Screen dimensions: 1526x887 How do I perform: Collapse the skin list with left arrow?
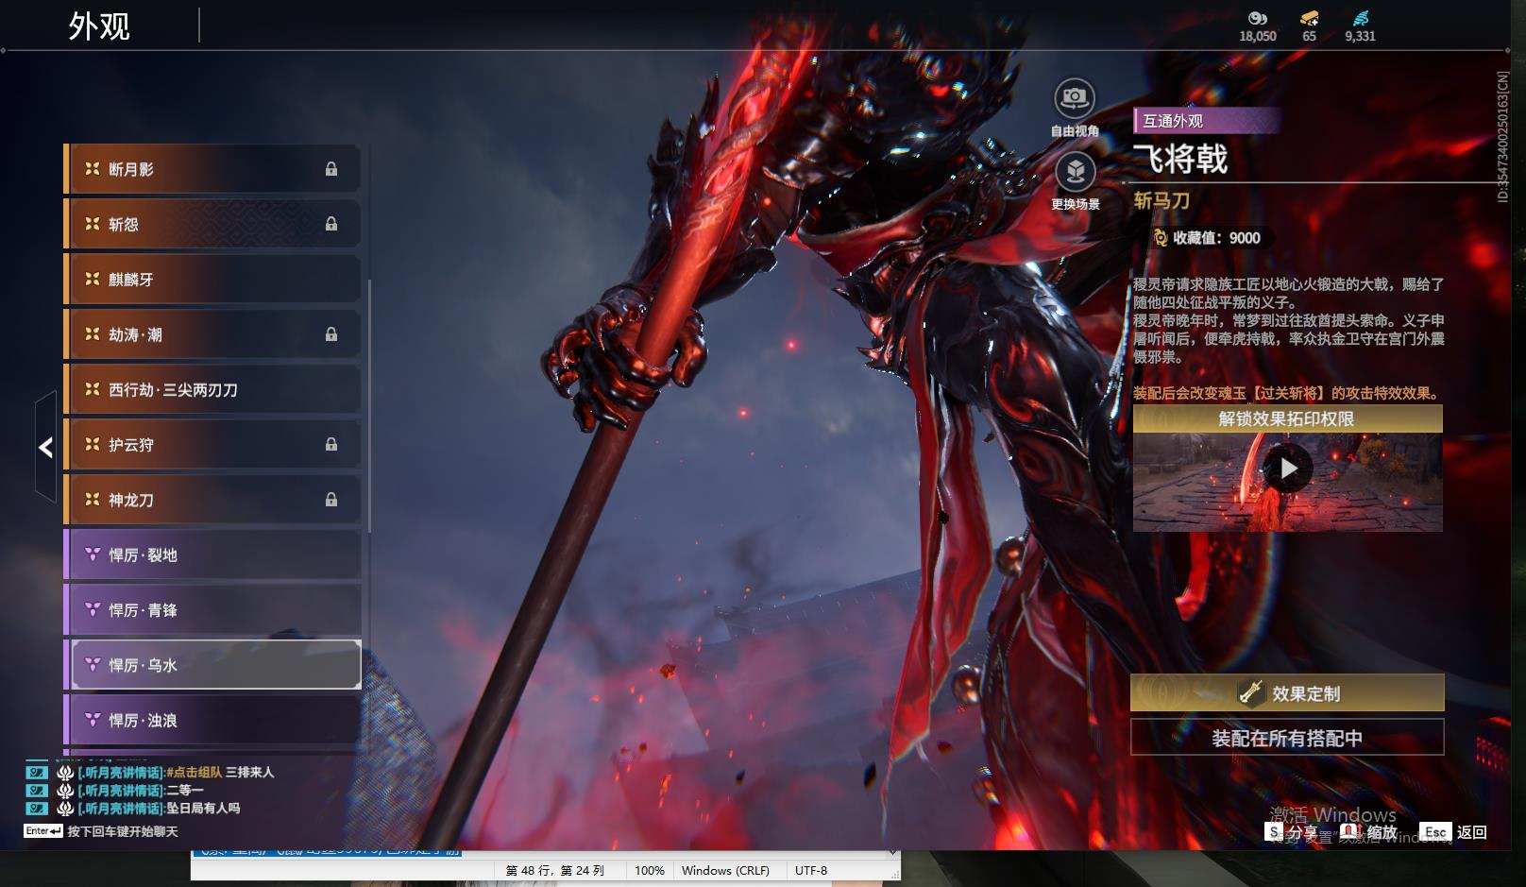45,447
